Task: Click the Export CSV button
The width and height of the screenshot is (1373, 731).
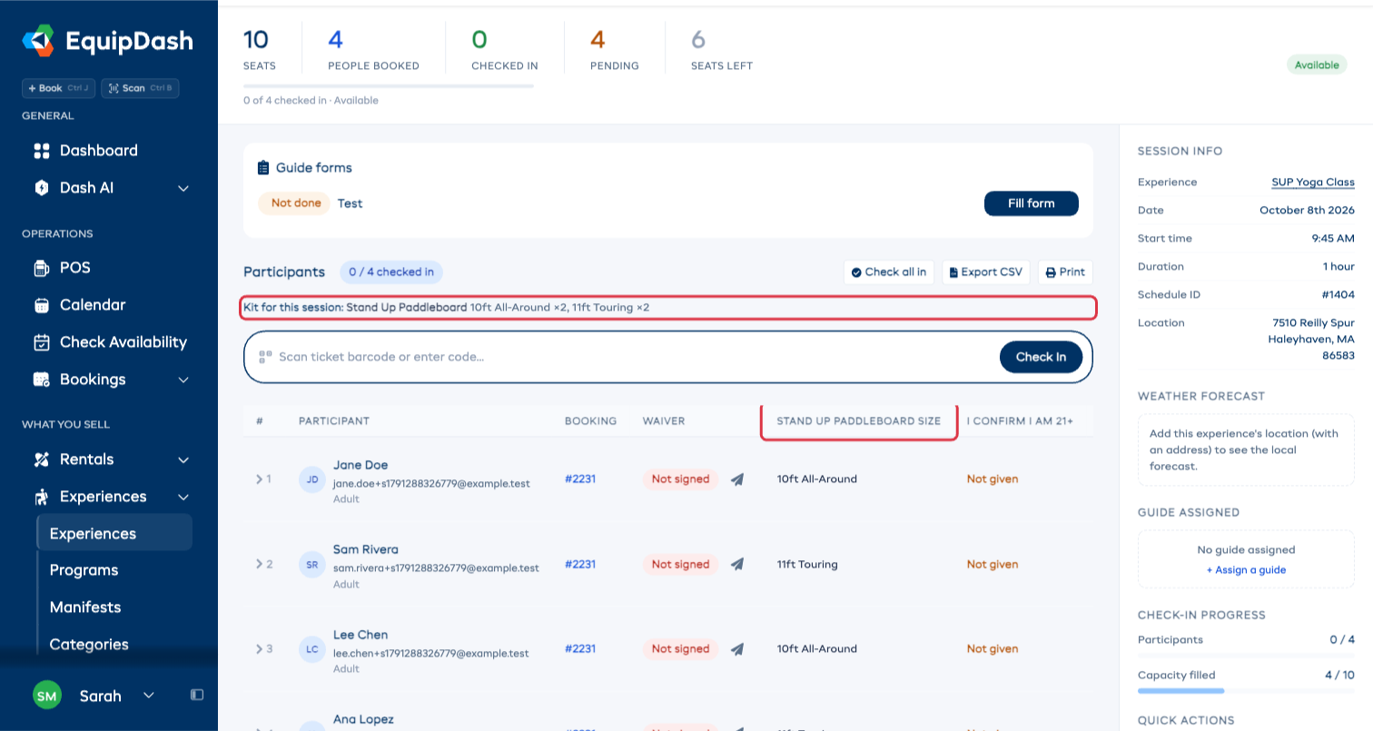Action: click(986, 272)
